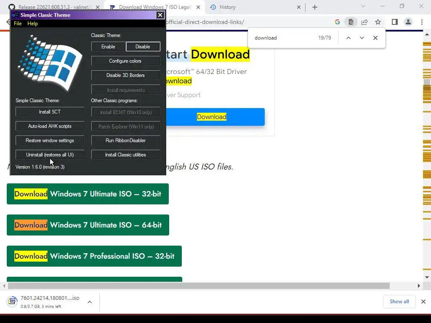Click the horizontal scrollbar left arrow
Viewport: 431px width, 323px height.
pyautogui.click(x=4, y=286)
